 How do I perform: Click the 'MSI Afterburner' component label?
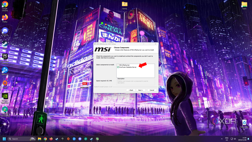(x=124, y=65)
